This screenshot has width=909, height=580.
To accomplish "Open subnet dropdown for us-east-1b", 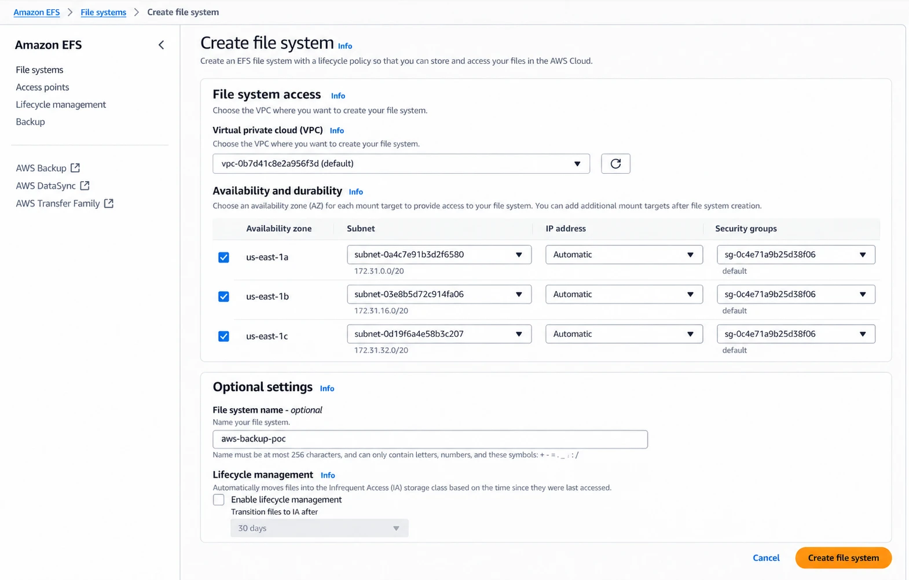I will tap(439, 294).
